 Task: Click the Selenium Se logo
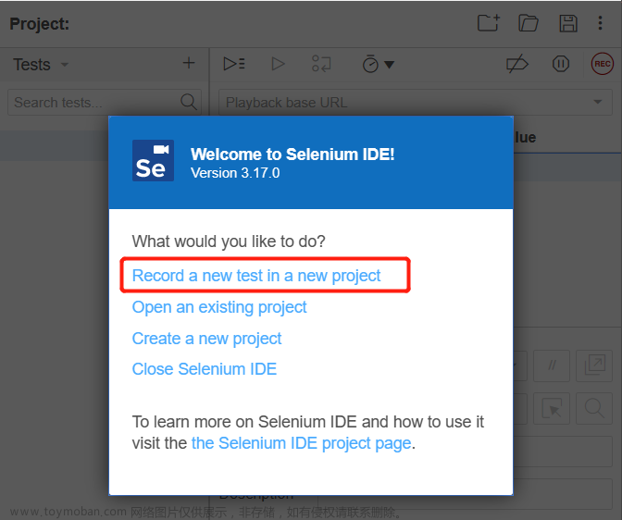(x=153, y=161)
